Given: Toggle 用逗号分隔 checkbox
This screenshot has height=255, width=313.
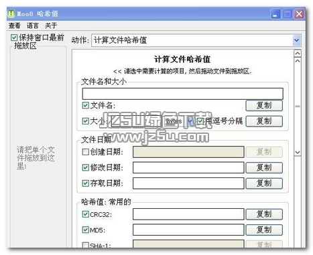Looking at the screenshot, I should [x=200, y=121].
